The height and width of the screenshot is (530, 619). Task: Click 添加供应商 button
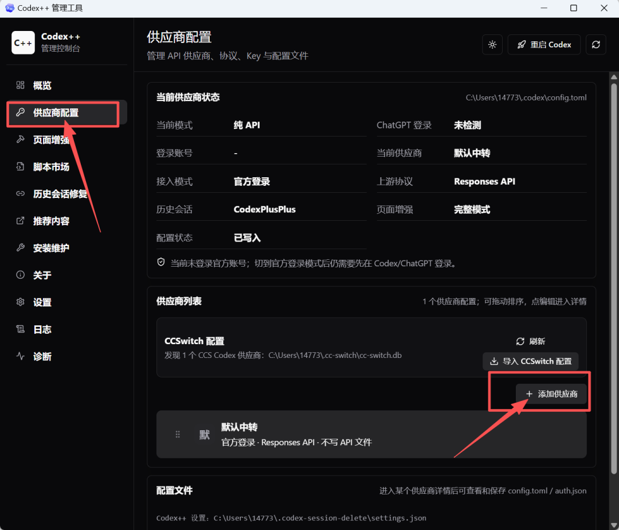pyautogui.click(x=551, y=393)
